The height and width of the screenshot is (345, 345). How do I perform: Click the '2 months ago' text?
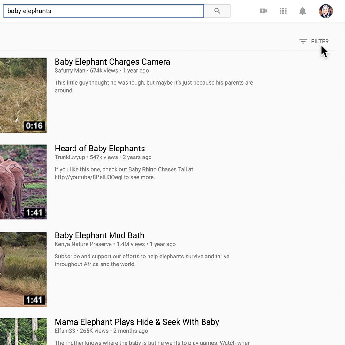(x=130, y=331)
